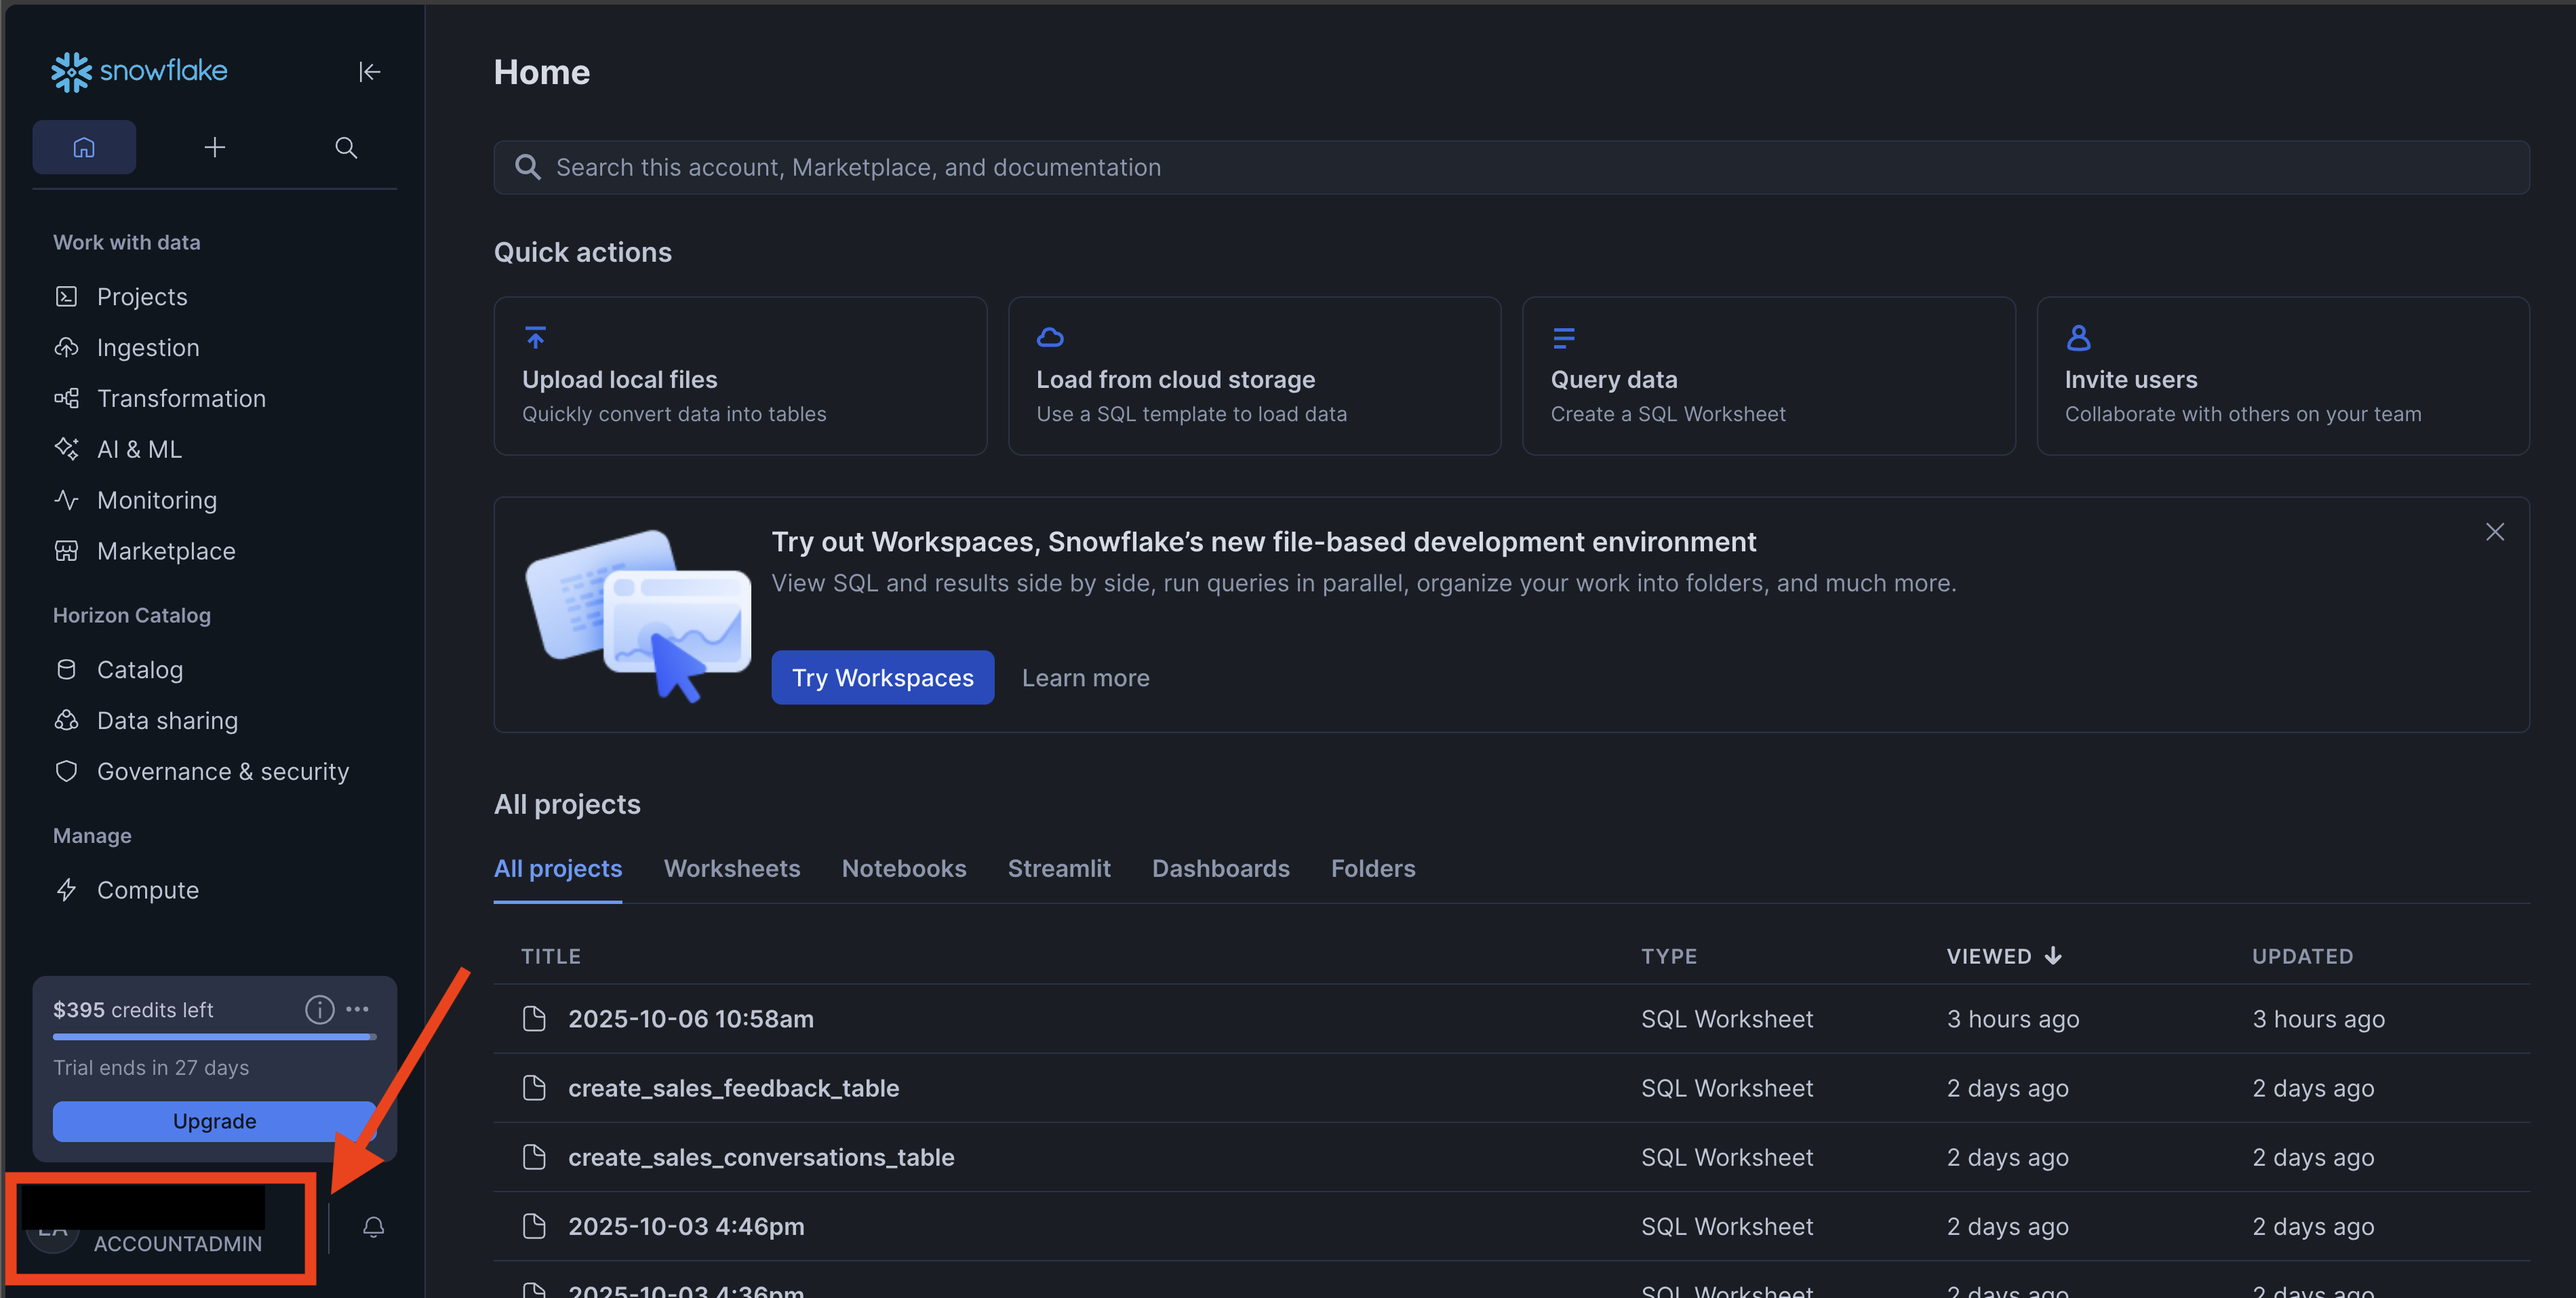
Task: Click the plus create icon in sidebar
Action: point(214,147)
